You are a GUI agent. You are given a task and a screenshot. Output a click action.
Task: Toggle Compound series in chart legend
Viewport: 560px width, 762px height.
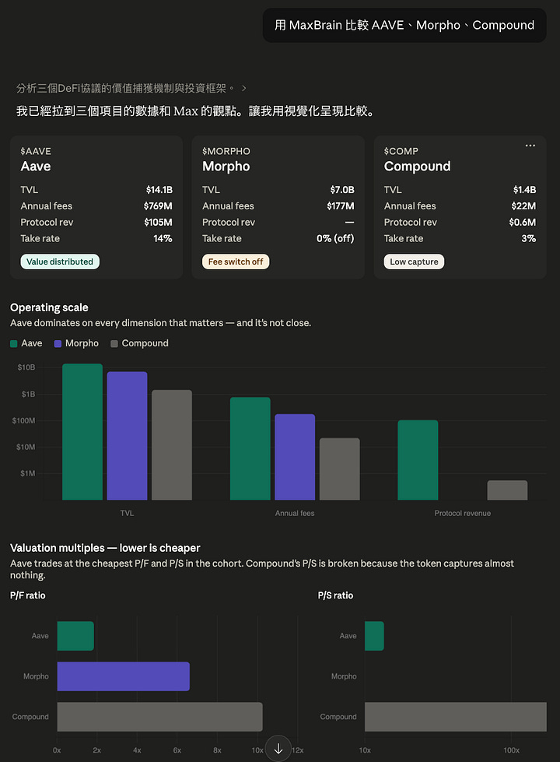[139, 343]
